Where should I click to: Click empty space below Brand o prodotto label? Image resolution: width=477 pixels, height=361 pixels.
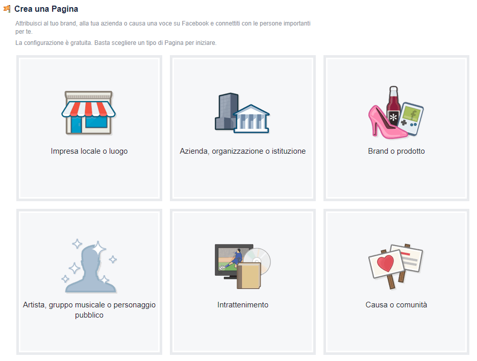point(396,178)
